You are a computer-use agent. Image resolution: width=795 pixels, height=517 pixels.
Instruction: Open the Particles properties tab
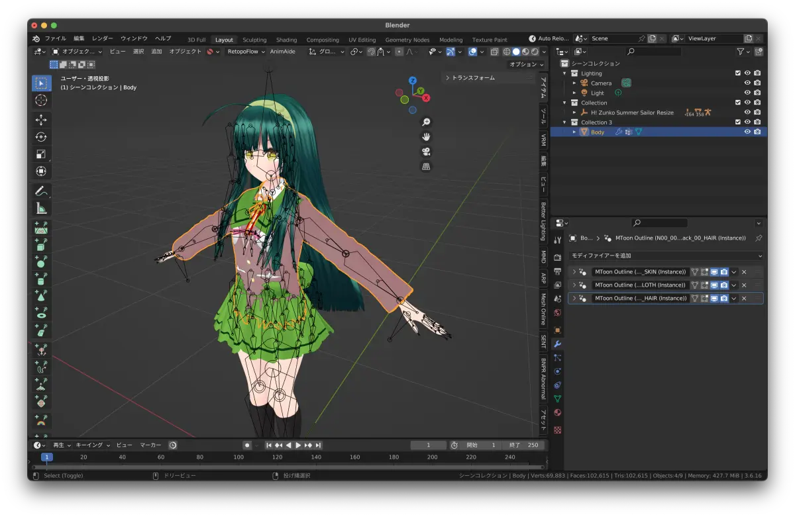557,357
